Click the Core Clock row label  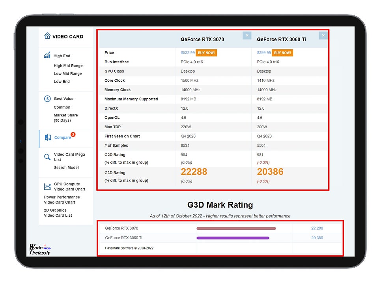(114, 81)
